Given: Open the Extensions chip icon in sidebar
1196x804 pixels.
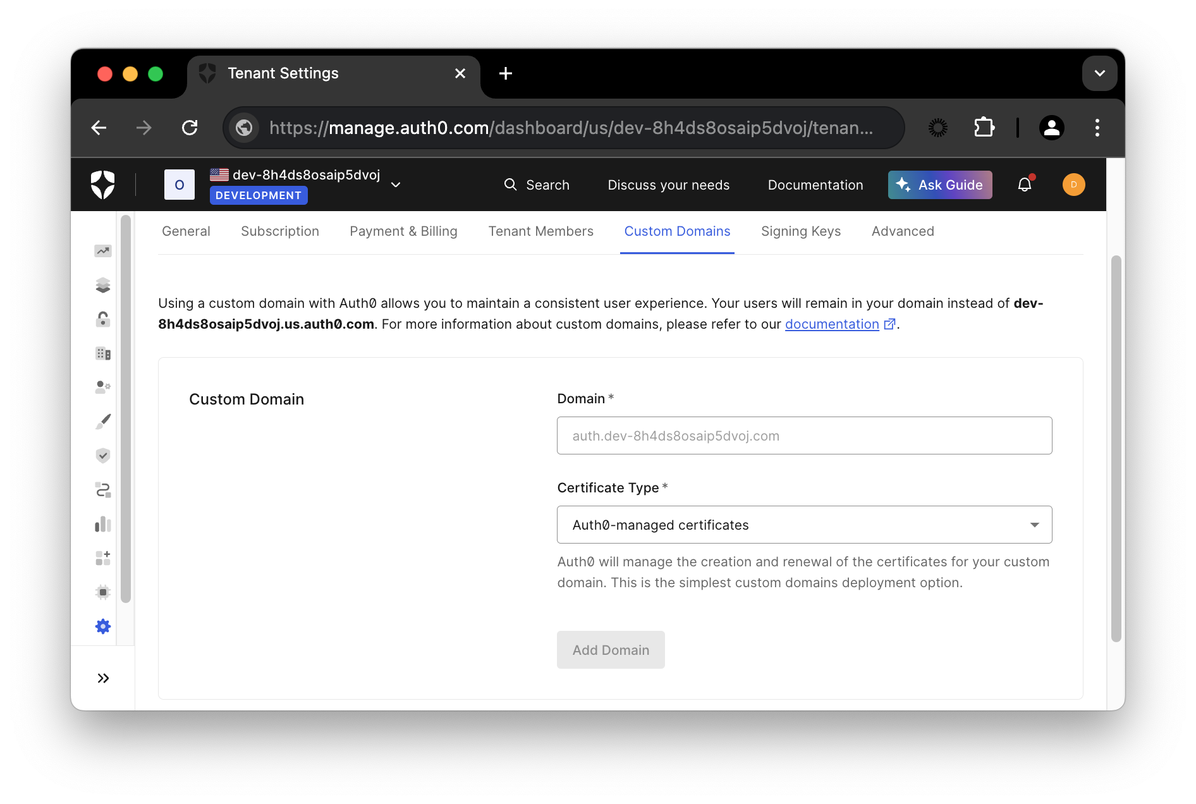Looking at the screenshot, I should [x=103, y=592].
